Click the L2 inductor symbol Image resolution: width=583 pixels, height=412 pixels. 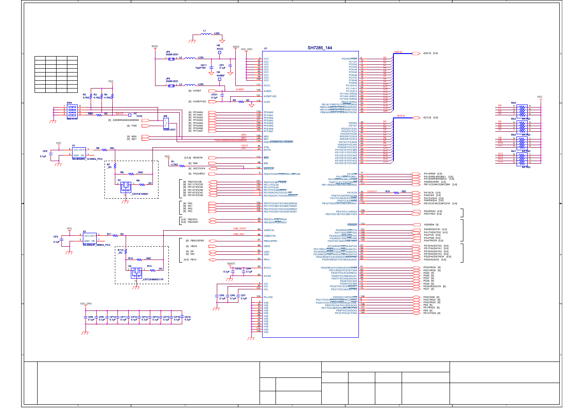coord(190,58)
